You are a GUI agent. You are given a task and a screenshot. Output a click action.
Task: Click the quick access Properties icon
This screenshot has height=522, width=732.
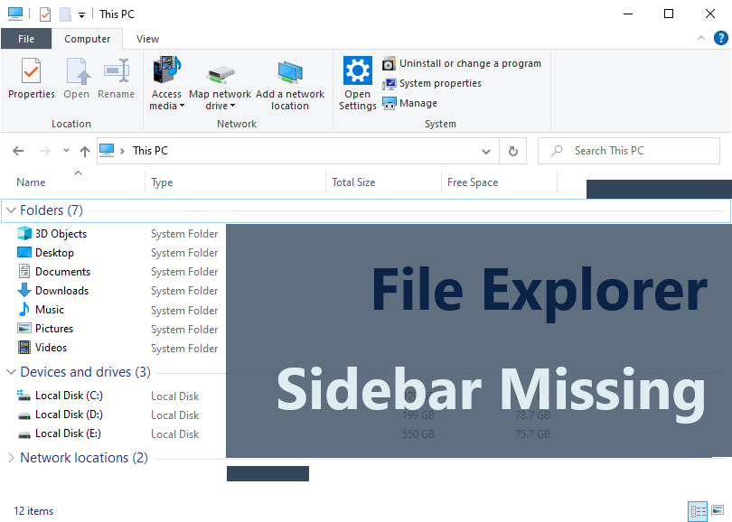click(x=45, y=14)
